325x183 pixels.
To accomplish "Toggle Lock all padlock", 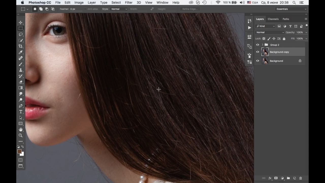I will (284, 39).
